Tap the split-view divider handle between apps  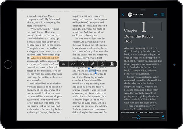point(118,65)
